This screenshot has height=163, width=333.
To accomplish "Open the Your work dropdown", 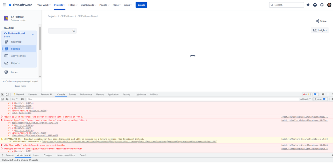I will [44, 5].
